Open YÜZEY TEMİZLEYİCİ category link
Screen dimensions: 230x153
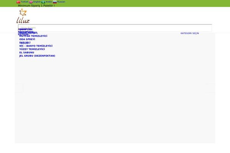coord(32,49)
